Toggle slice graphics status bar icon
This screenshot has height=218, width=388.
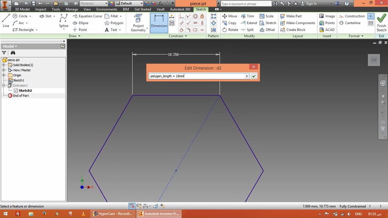click(155, 206)
